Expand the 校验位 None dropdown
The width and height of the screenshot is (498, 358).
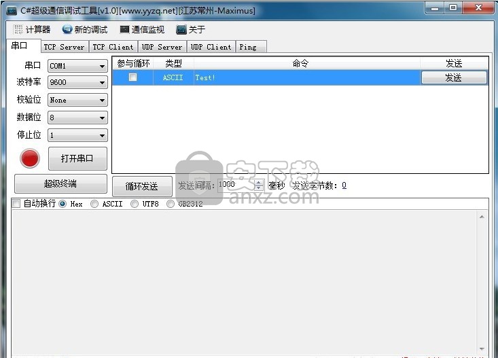point(102,100)
